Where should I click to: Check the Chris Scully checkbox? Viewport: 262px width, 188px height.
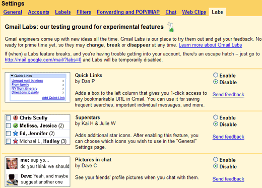point(8,118)
